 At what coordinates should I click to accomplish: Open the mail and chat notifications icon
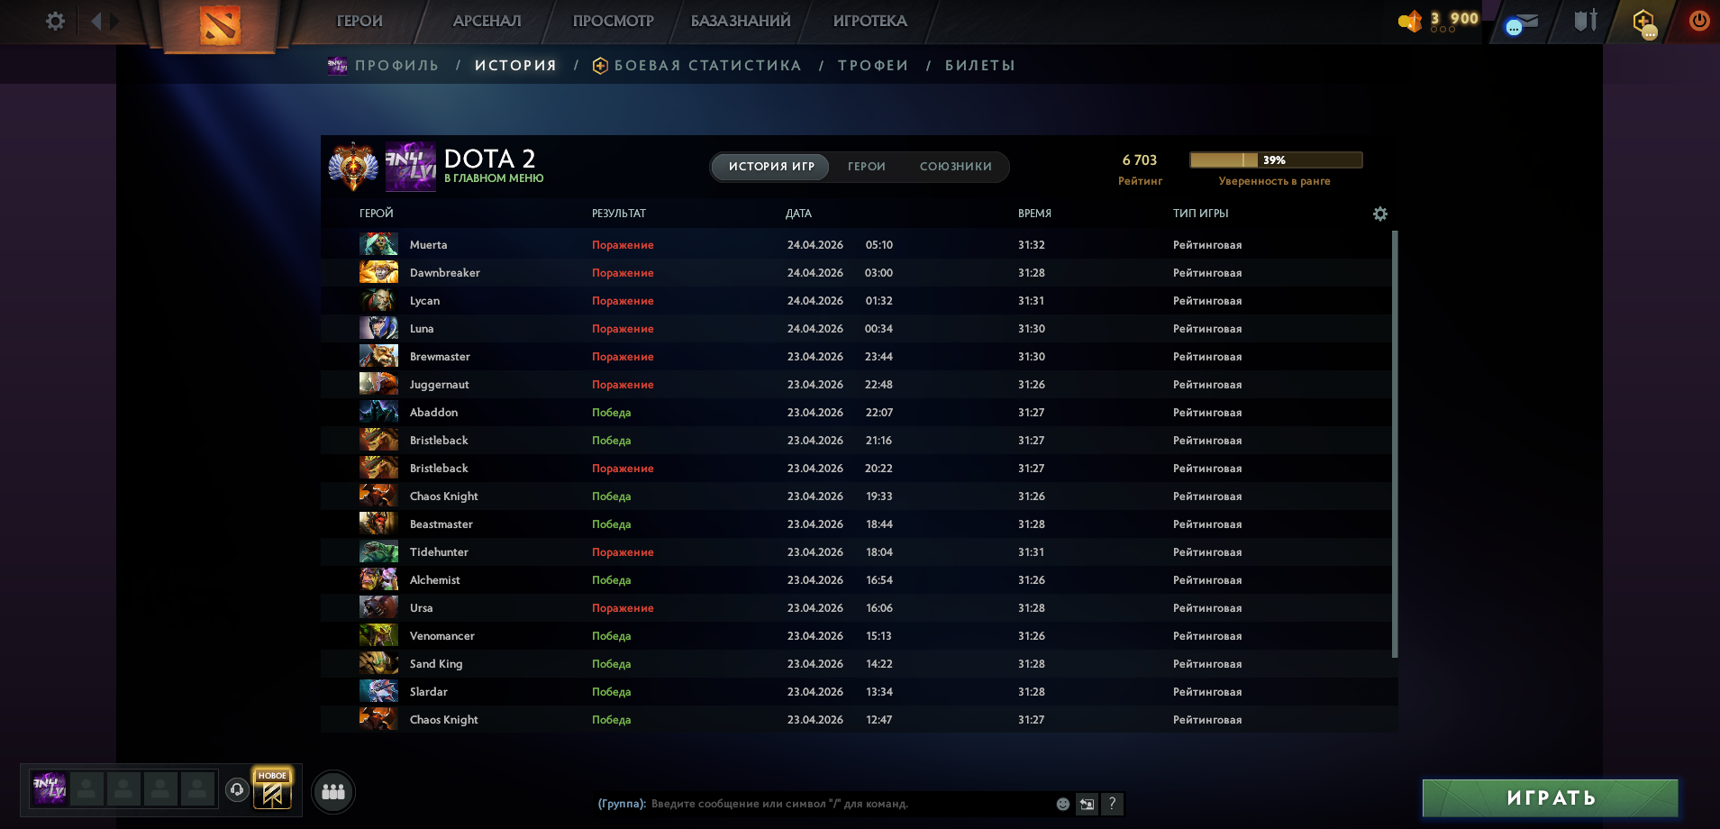pyautogui.click(x=1521, y=23)
